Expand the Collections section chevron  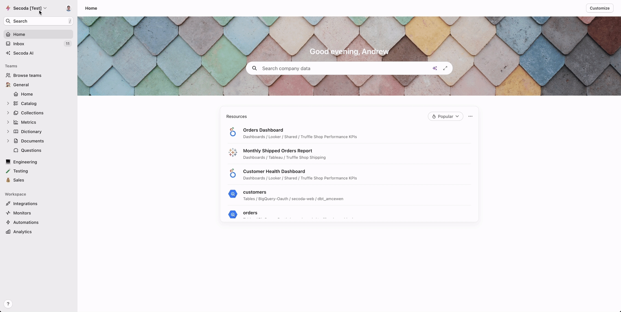8,113
